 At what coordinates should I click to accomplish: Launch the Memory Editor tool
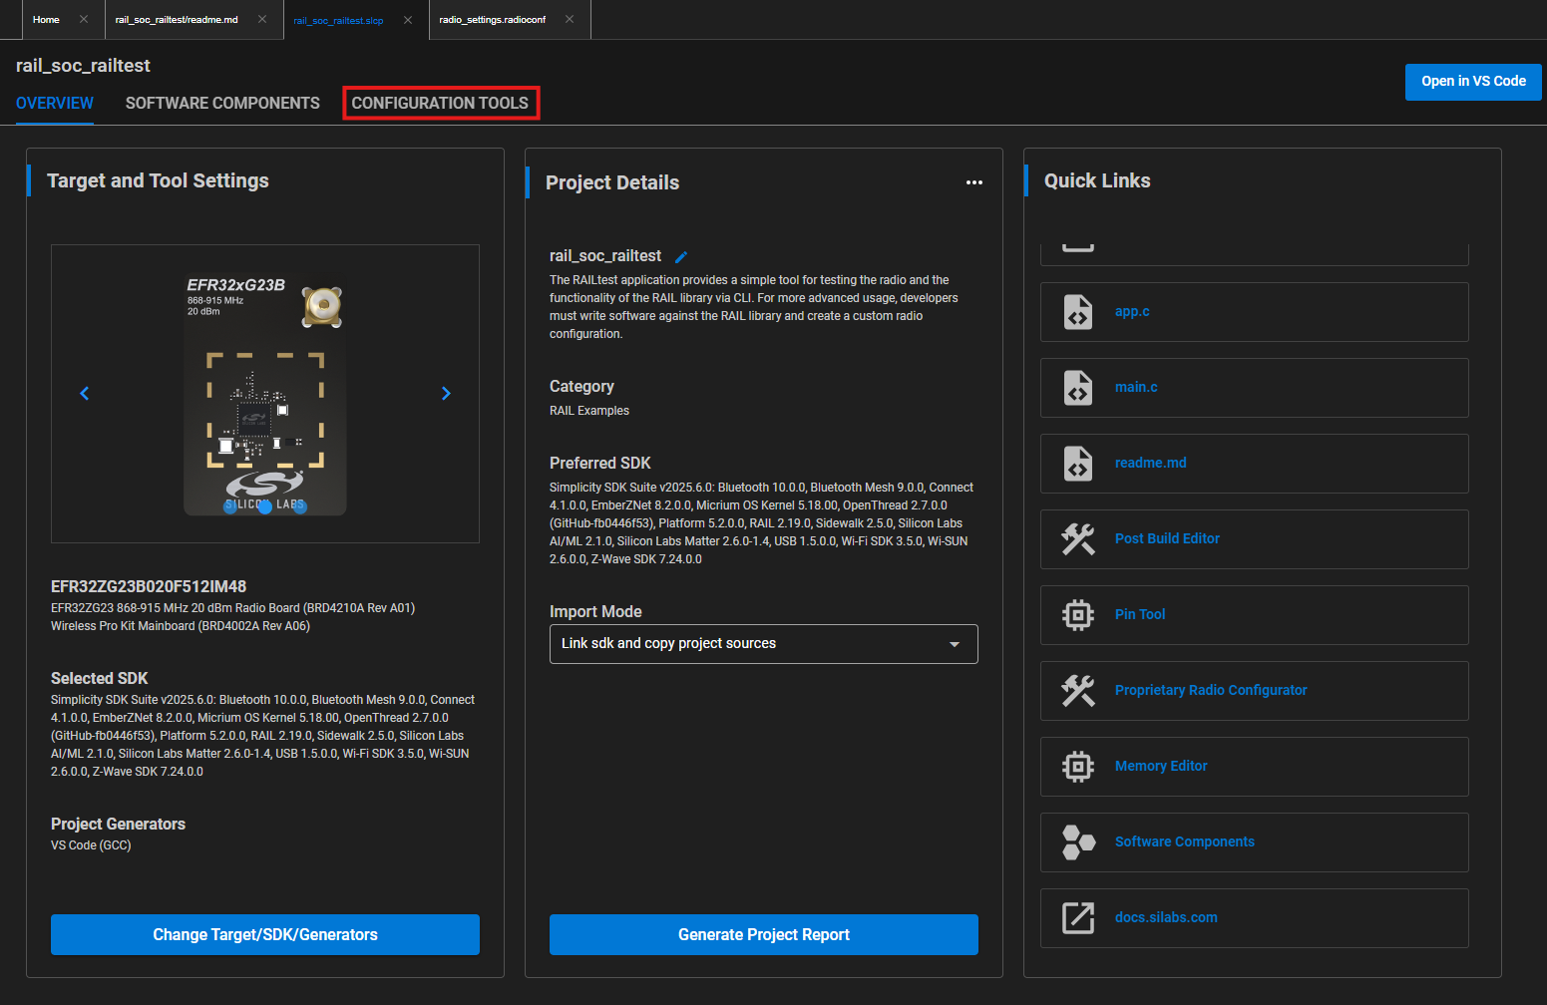click(1160, 766)
